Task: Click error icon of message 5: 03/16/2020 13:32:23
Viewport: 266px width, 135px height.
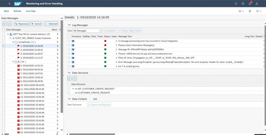Action: click(x=18, y=66)
